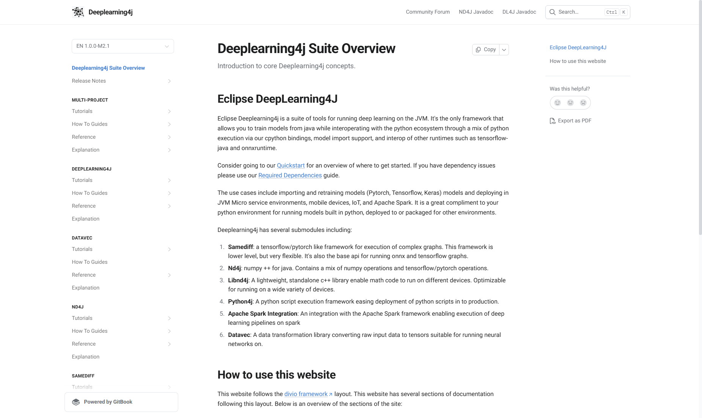Click the Nd4j list item term

[x=234, y=268]
